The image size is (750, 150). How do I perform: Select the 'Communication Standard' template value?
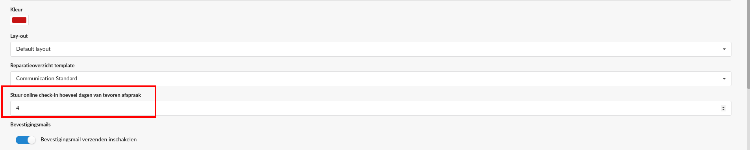click(47, 79)
